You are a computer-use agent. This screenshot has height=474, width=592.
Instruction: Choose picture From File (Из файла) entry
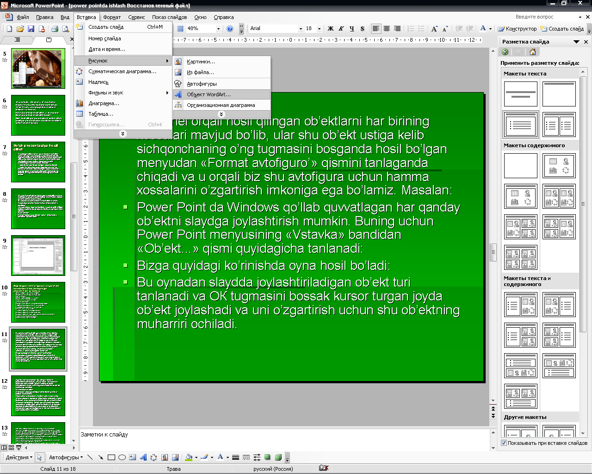(222, 72)
